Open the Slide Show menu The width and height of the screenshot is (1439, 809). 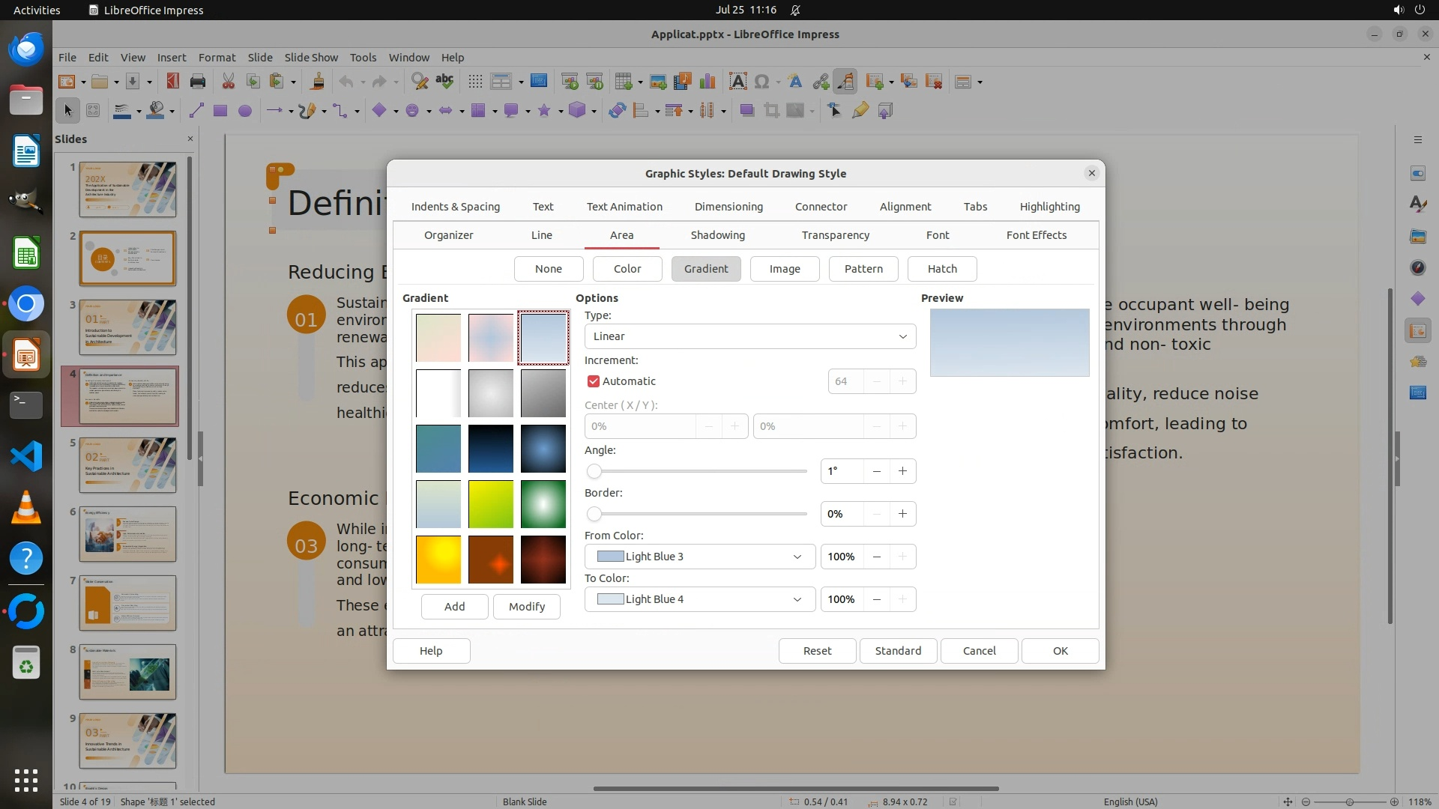[x=310, y=57]
